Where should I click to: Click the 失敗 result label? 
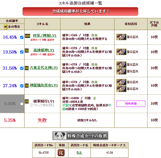[42, 120]
